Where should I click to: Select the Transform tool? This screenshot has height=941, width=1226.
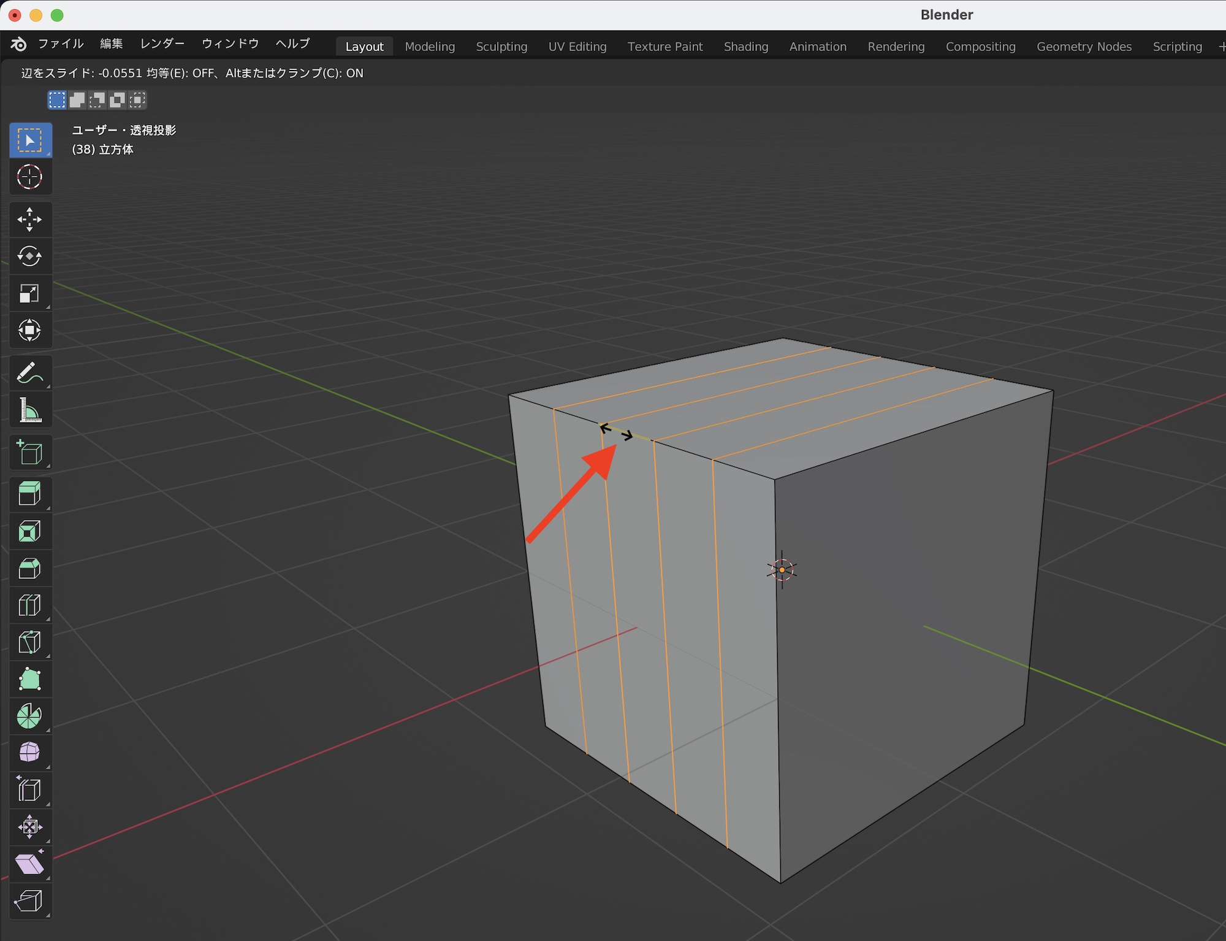(x=29, y=331)
